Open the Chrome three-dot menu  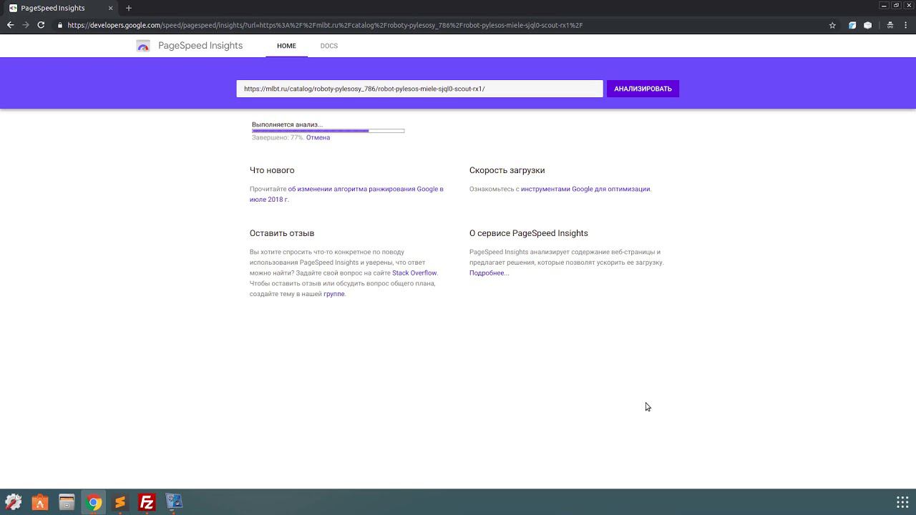click(x=906, y=25)
